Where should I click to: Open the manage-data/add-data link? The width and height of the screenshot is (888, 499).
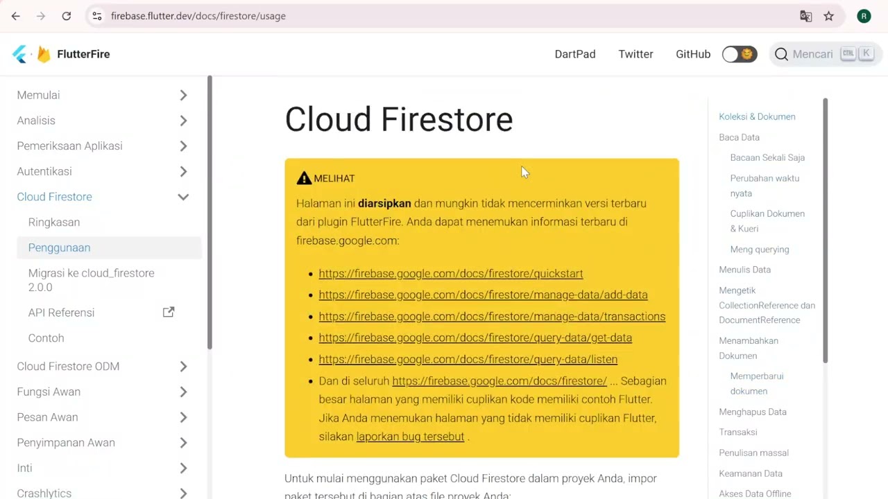click(483, 295)
